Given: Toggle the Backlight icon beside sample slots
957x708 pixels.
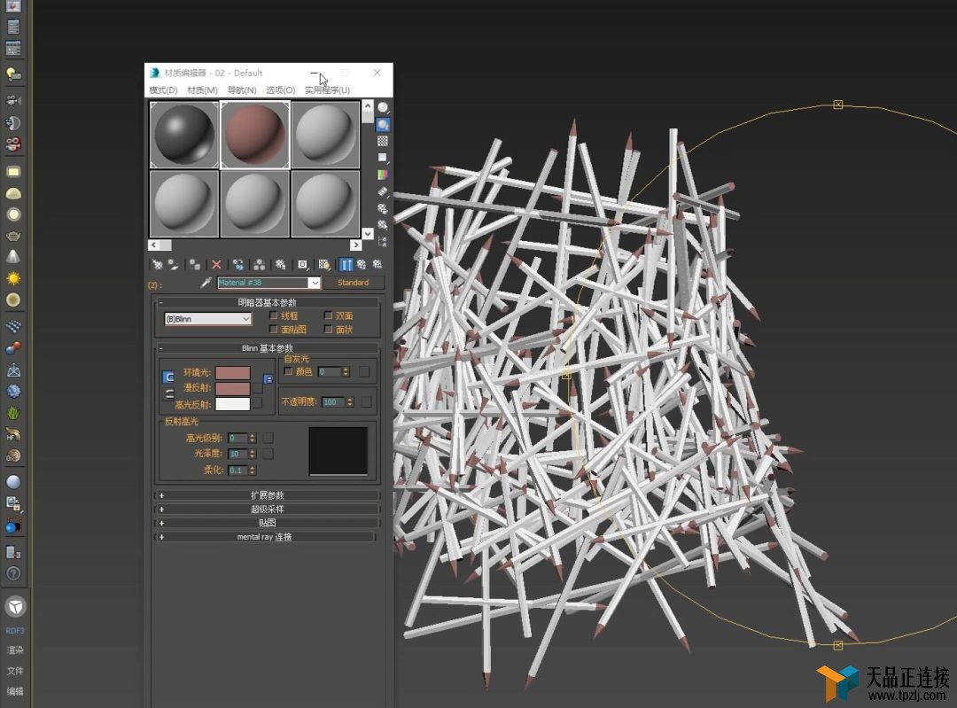Looking at the screenshot, I should [x=383, y=125].
